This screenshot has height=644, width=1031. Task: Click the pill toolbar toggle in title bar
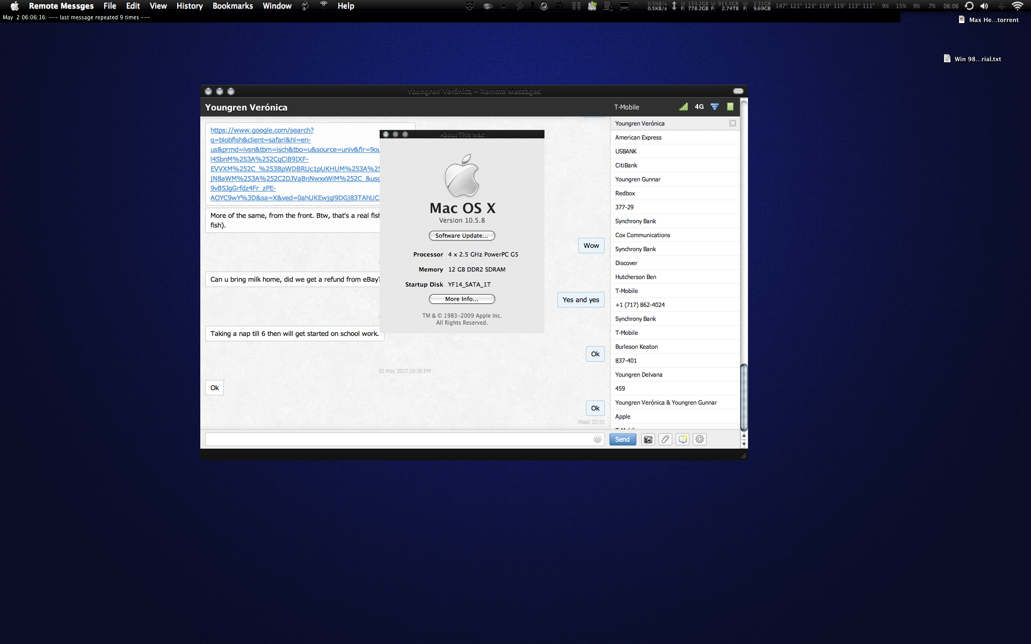tap(738, 91)
